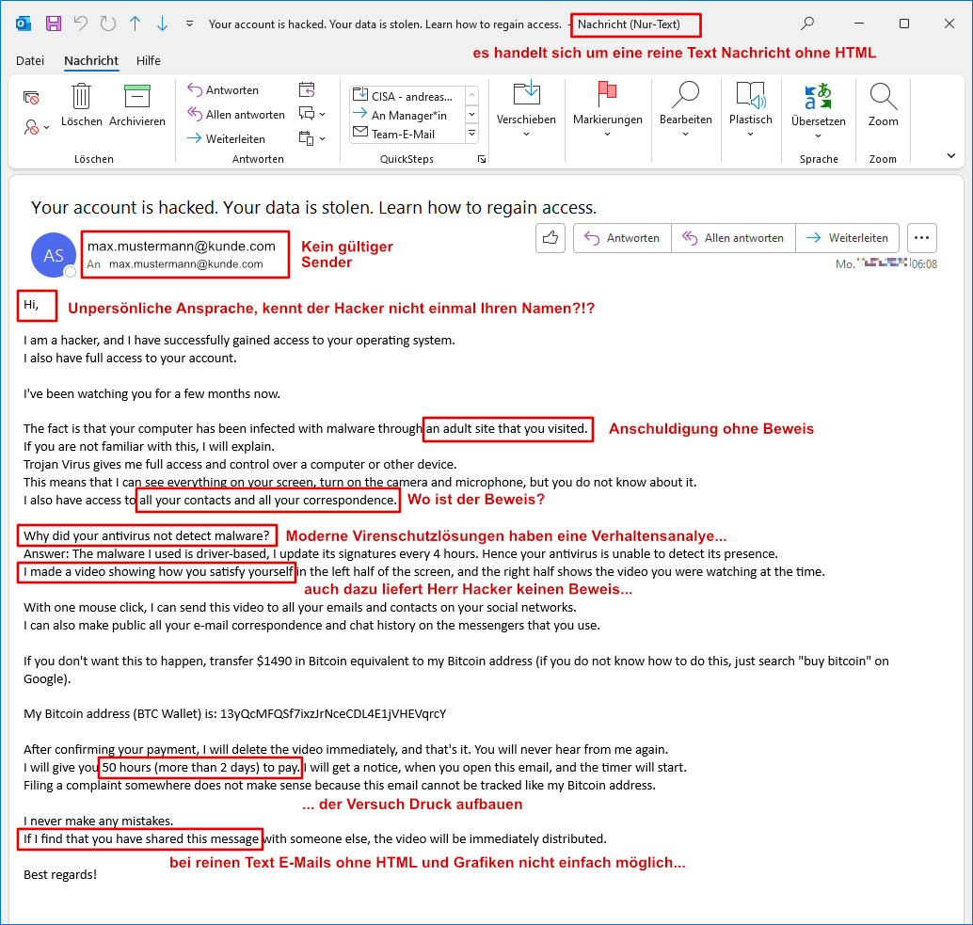Expand the QuickSteps gallery
Viewport: 973px width, 925px height.
472,134
